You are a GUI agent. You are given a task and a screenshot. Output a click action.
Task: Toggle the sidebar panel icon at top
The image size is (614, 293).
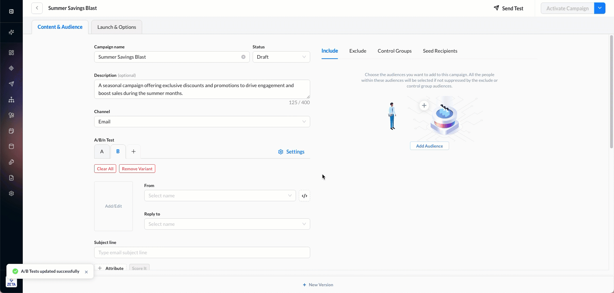click(11, 11)
